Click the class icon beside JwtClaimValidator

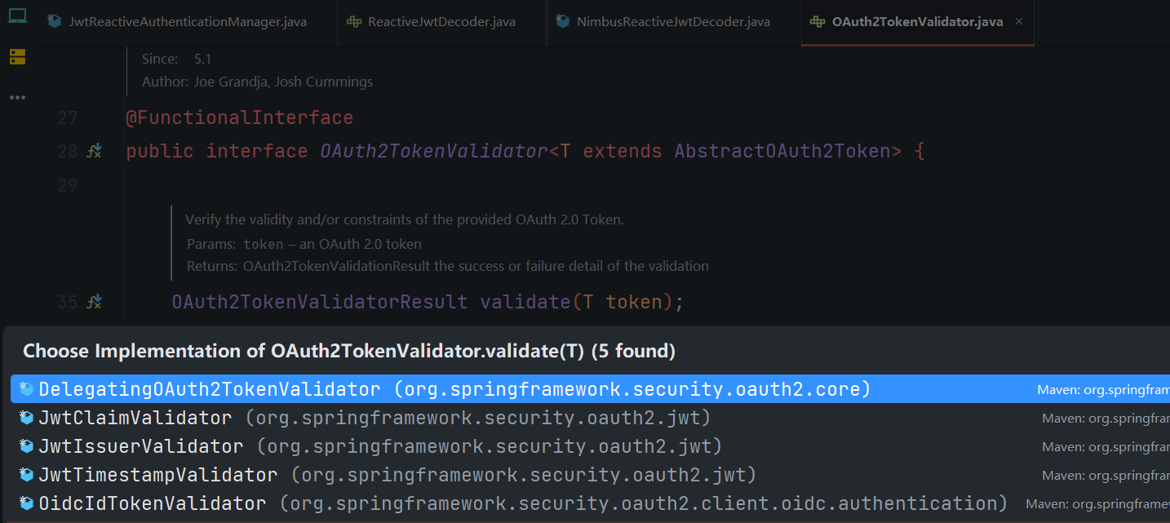tap(27, 418)
